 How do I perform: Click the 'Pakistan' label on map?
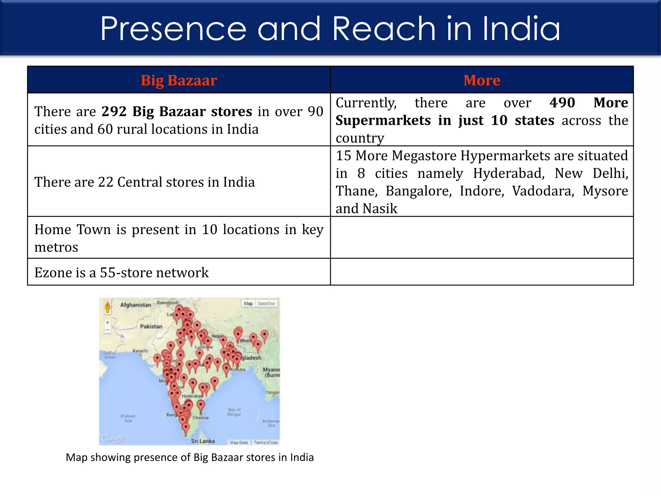(x=151, y=326)
